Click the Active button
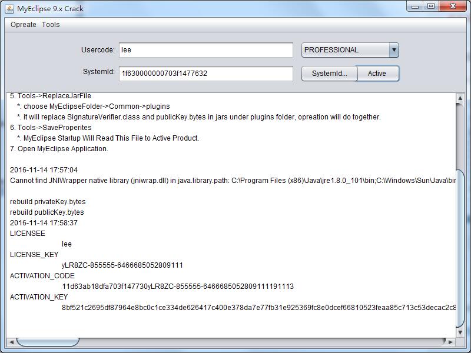This screenshot has height=353, width=471. (377, 74)
